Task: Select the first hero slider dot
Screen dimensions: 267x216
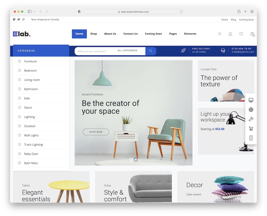Action: (x=131, y=160)
